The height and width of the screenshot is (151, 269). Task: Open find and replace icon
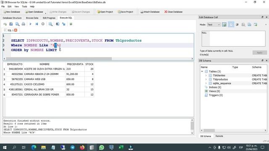click(63, 24)
